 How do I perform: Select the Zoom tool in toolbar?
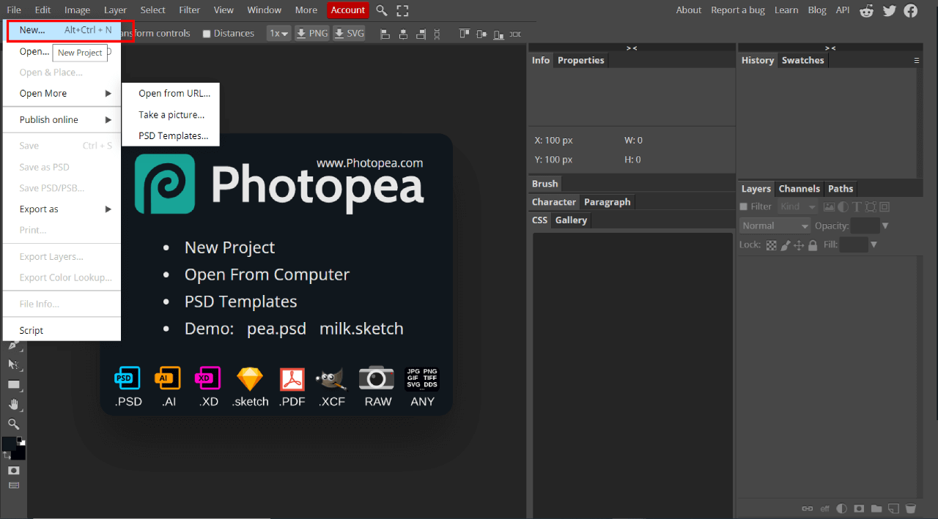click(x=13, y=424)
